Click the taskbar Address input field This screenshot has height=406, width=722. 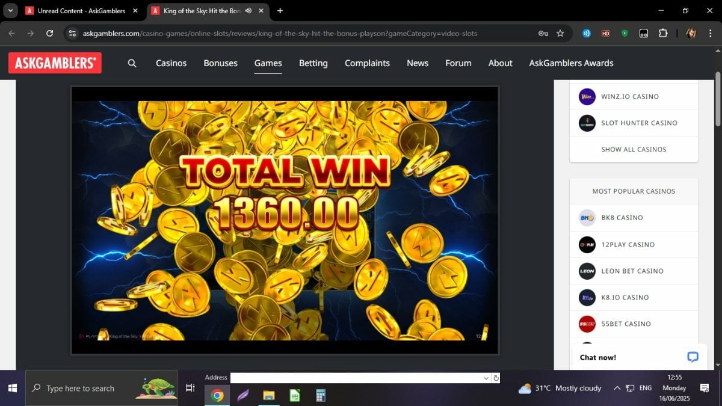356,378
